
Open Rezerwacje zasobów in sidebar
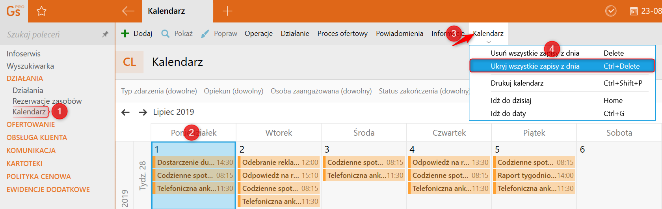(x=47, y=101)
